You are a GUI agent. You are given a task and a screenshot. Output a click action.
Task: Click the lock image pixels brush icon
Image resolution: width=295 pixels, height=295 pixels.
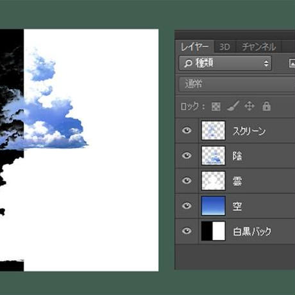click(233, 106)
